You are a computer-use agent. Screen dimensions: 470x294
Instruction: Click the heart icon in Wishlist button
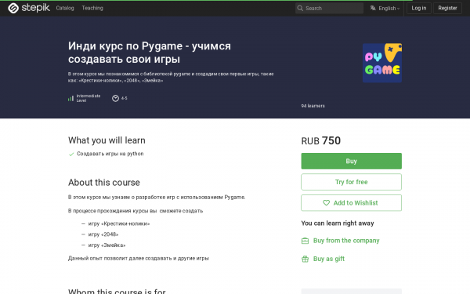tap(326, 203)
